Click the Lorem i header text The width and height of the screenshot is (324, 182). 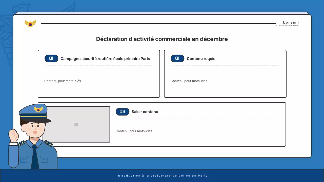[291, 22]
